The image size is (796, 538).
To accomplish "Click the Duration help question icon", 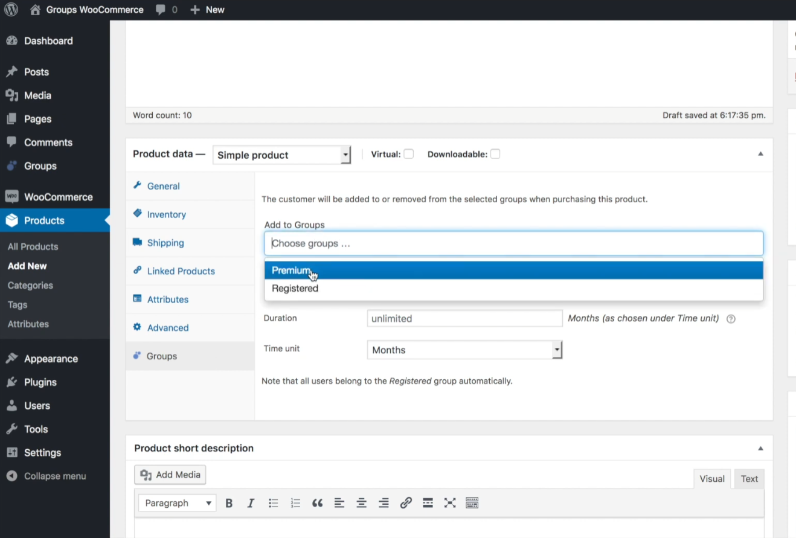I will 731,319.
